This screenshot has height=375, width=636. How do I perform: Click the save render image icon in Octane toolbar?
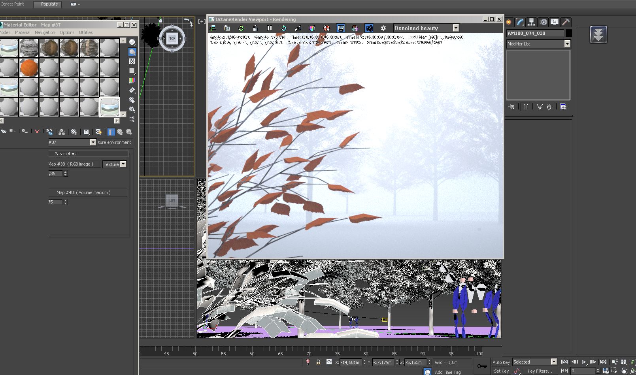[213, 28]
